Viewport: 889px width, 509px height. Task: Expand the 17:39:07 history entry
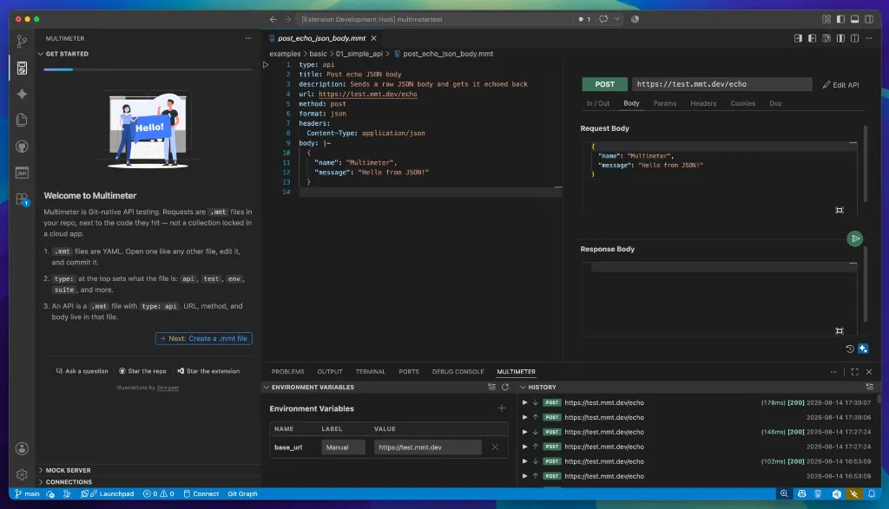pyautogui.click(x=524, y=402)
